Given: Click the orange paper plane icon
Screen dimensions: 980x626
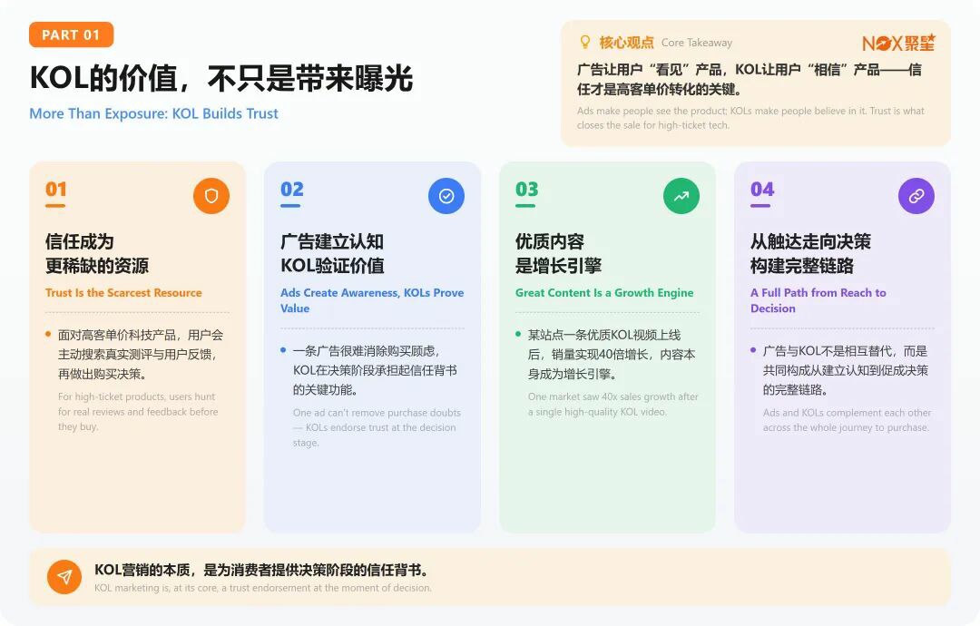Looking at the screenshot, I should [x=64, y=577].
